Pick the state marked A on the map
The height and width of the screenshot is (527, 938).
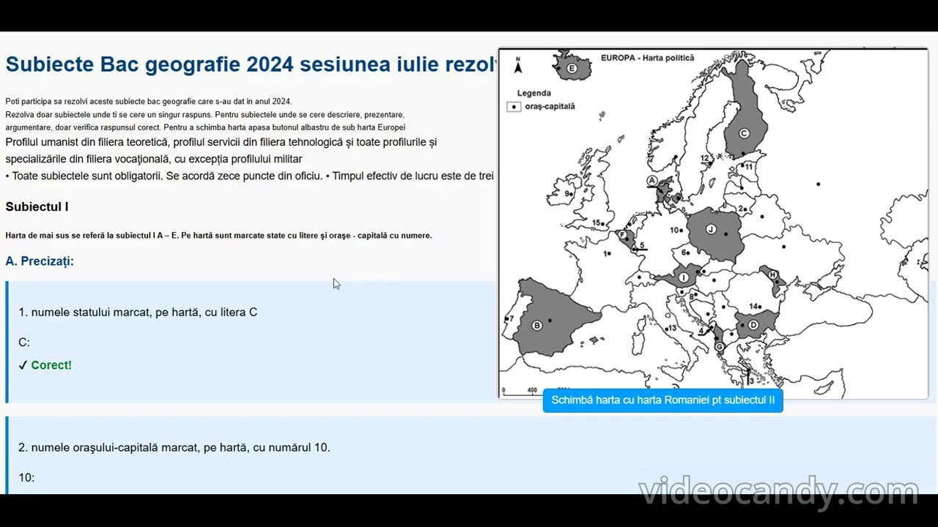(651, 180)
